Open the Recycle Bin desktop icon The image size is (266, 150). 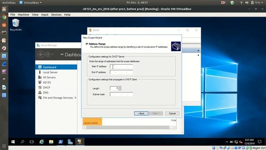pyautogui.click(x=16, y=25)
